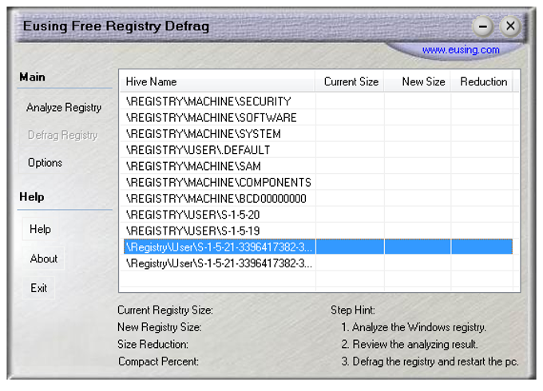Image resolution: width=543 pixels, height=391 pixels.
Task: Click the Size Reduction label
Action: (153, 344)
